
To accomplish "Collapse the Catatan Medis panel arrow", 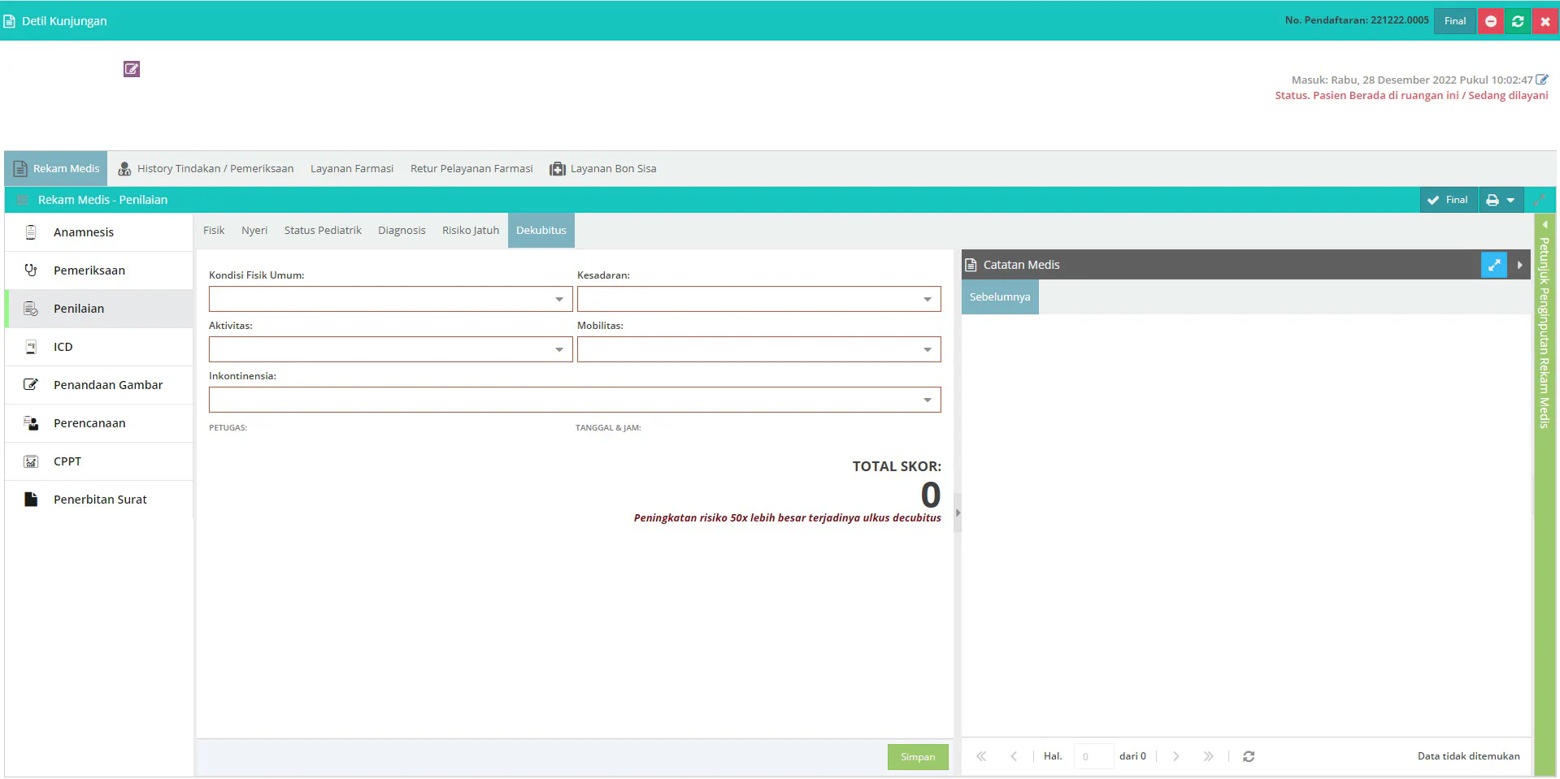I will click(1519, 265).
